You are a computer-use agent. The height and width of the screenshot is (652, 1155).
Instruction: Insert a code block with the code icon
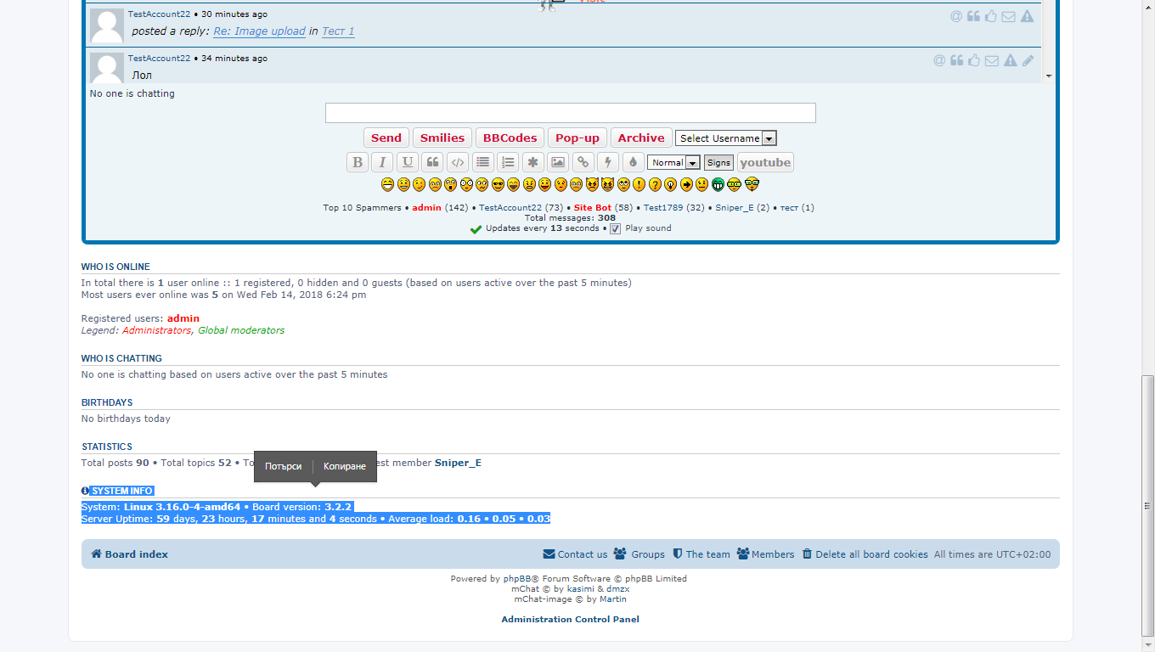click(458, 162)
